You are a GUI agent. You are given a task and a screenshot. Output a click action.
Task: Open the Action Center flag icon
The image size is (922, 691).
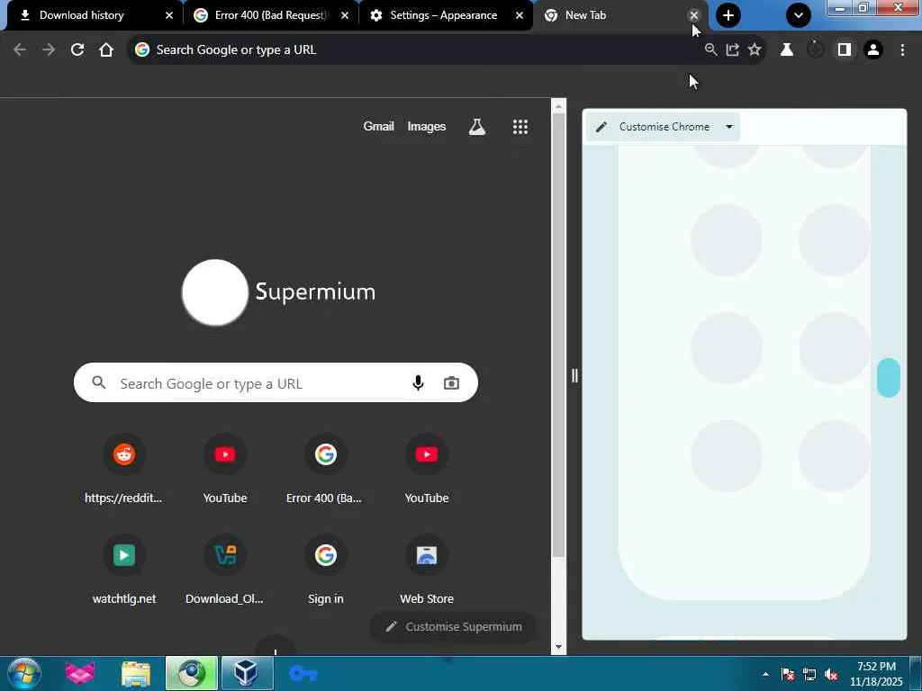pos(787,674)
